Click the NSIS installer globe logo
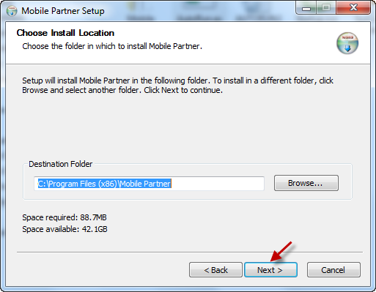The width and height of the screenshot is (376, 292). click(x=347, y=43)
